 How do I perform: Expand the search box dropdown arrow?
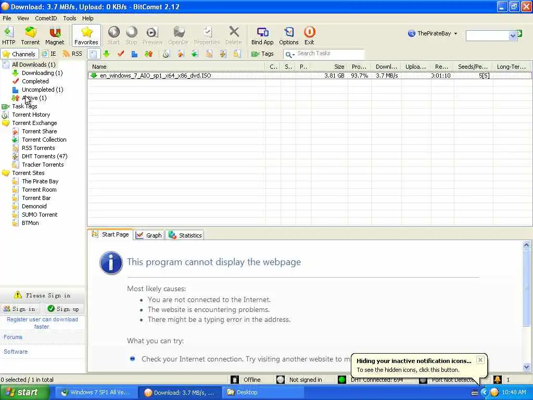(513, 35)
